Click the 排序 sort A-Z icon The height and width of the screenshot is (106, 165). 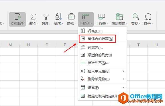coord(58,17)
